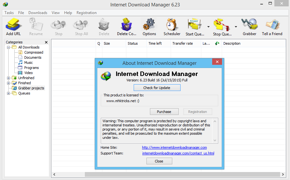Viewport: 290px width, 180px height.
Task: Close the About dialog with red X
Action: [x=217, y=62]
